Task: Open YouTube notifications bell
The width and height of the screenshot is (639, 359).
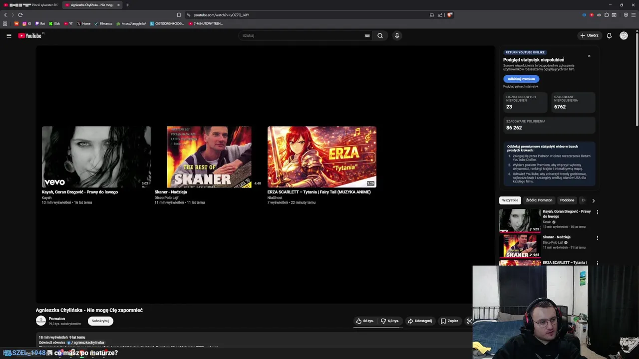Action: pyautogui.click(x=609, y=35)
